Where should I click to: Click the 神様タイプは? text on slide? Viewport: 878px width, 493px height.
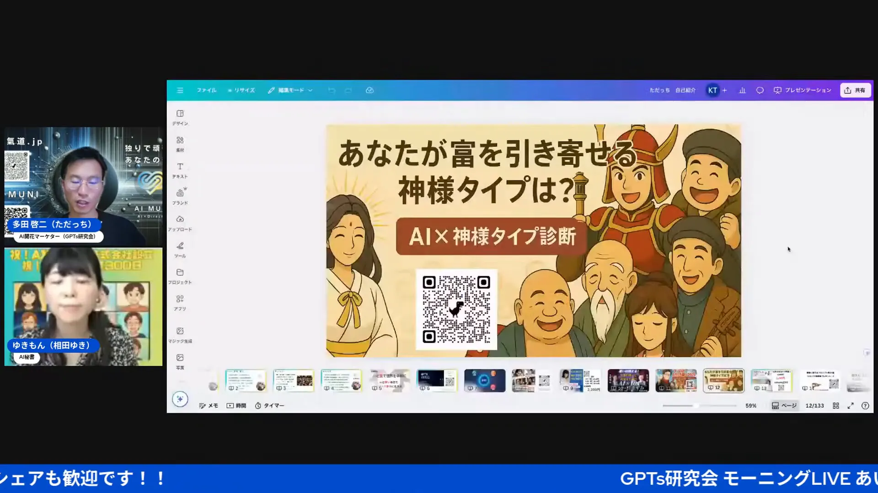pyautogui.click(x=486, y=189)
